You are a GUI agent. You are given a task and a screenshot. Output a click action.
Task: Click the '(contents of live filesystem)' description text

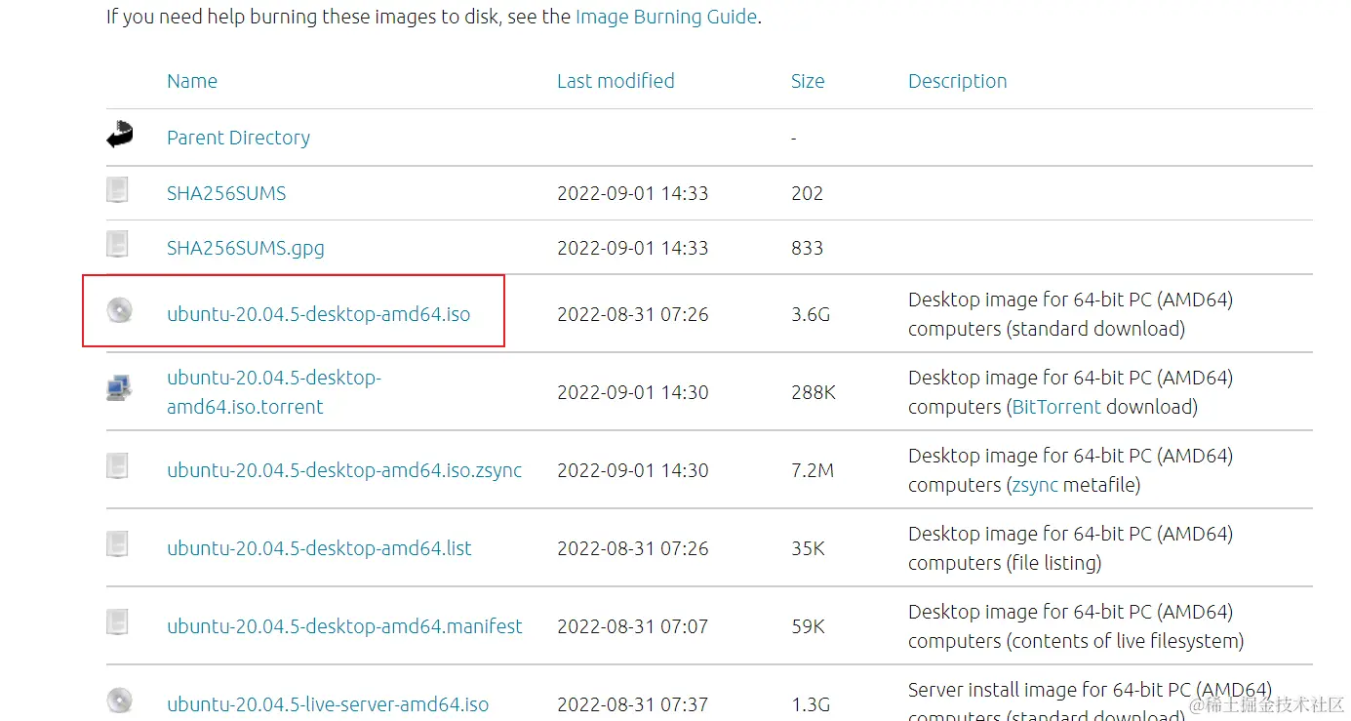coord(1125,641)
